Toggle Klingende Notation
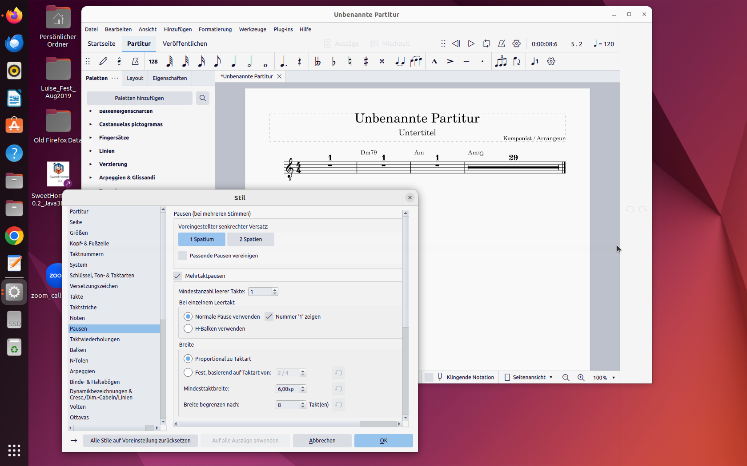 coord(429,377)
